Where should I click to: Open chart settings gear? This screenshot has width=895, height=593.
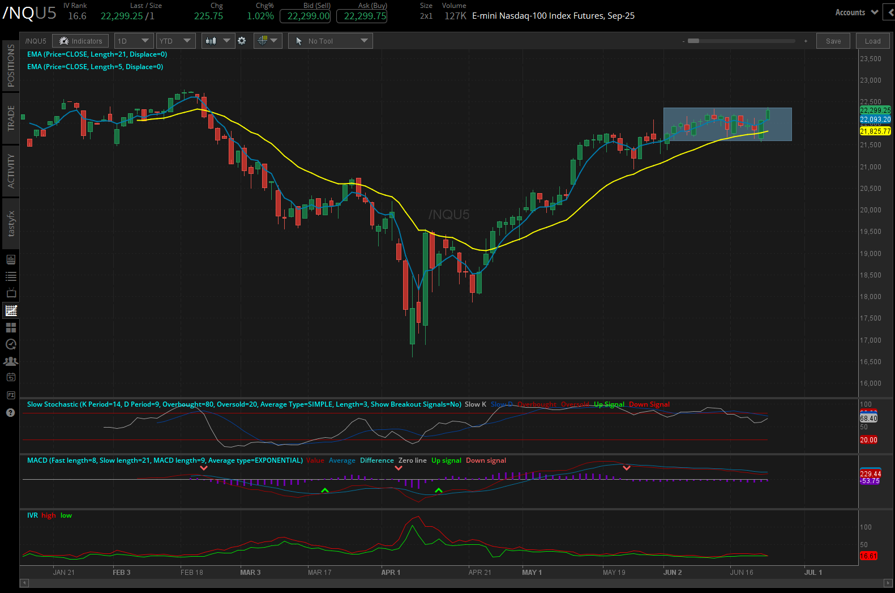point(242,41)
